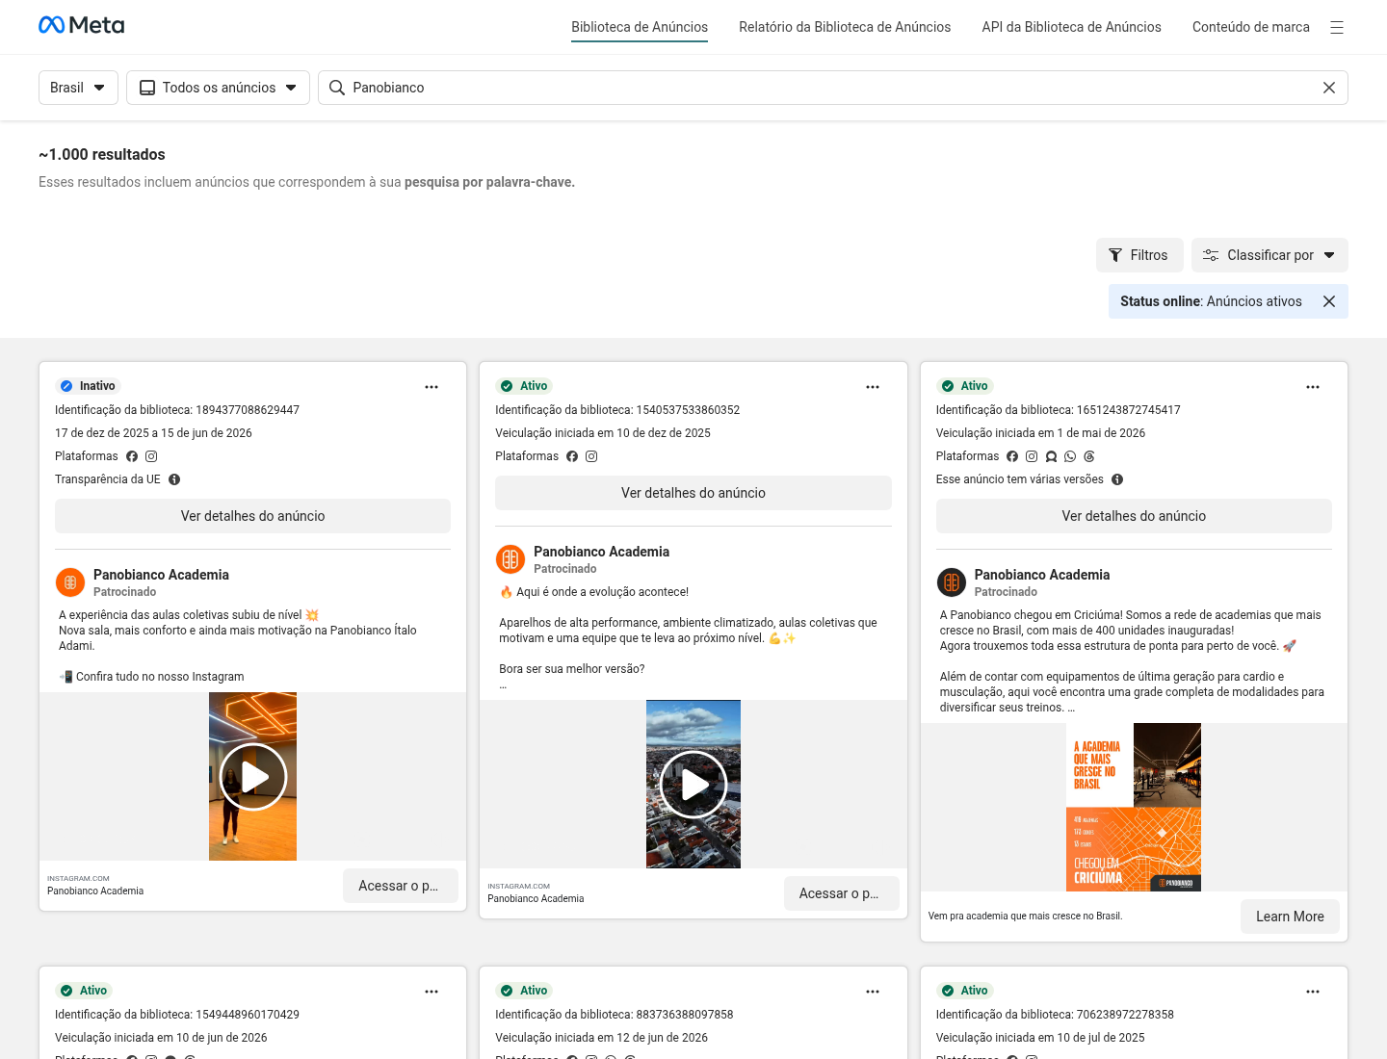
Task: Open options menu for ad 706238972278358
Action: point(1313,992)
